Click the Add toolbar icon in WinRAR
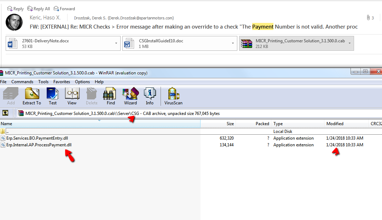 click(x=11, y=96)
